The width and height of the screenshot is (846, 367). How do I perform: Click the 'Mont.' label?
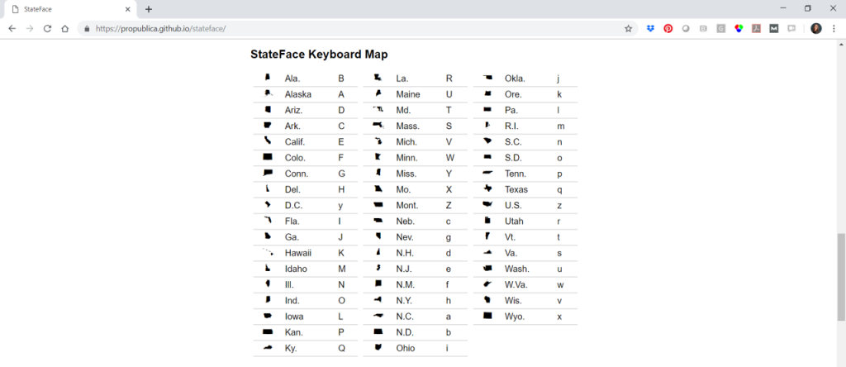pos(406,206)
